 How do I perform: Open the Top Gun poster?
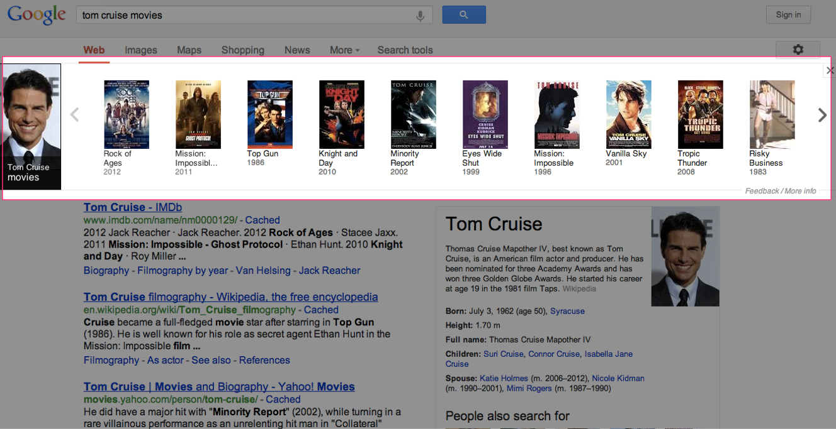pyautogui.click(x=270, y=114)
